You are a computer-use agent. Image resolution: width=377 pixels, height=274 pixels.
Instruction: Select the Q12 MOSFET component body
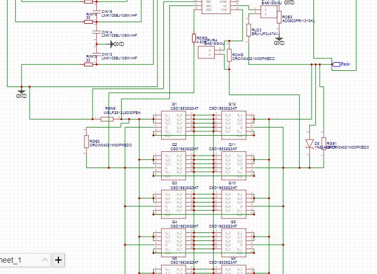(x=234, y=125)
